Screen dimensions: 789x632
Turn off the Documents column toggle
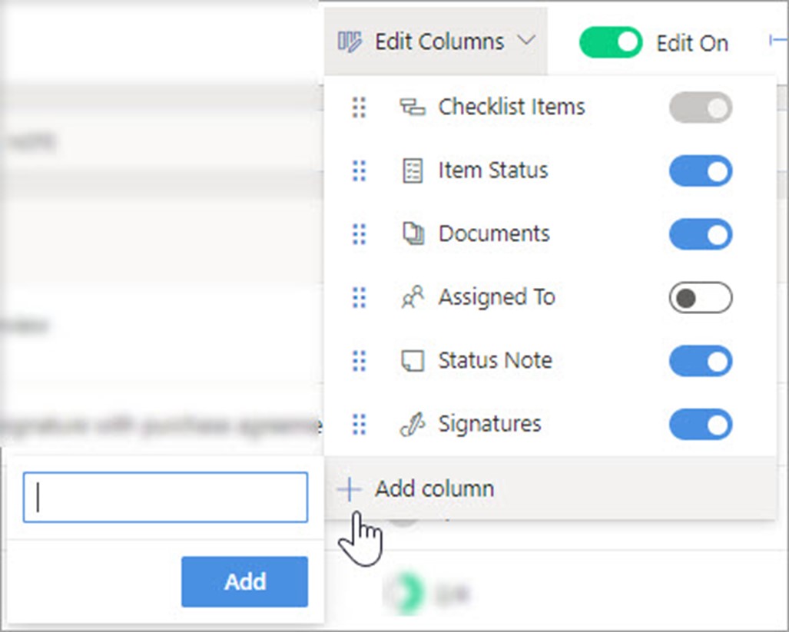pos(700,234)
